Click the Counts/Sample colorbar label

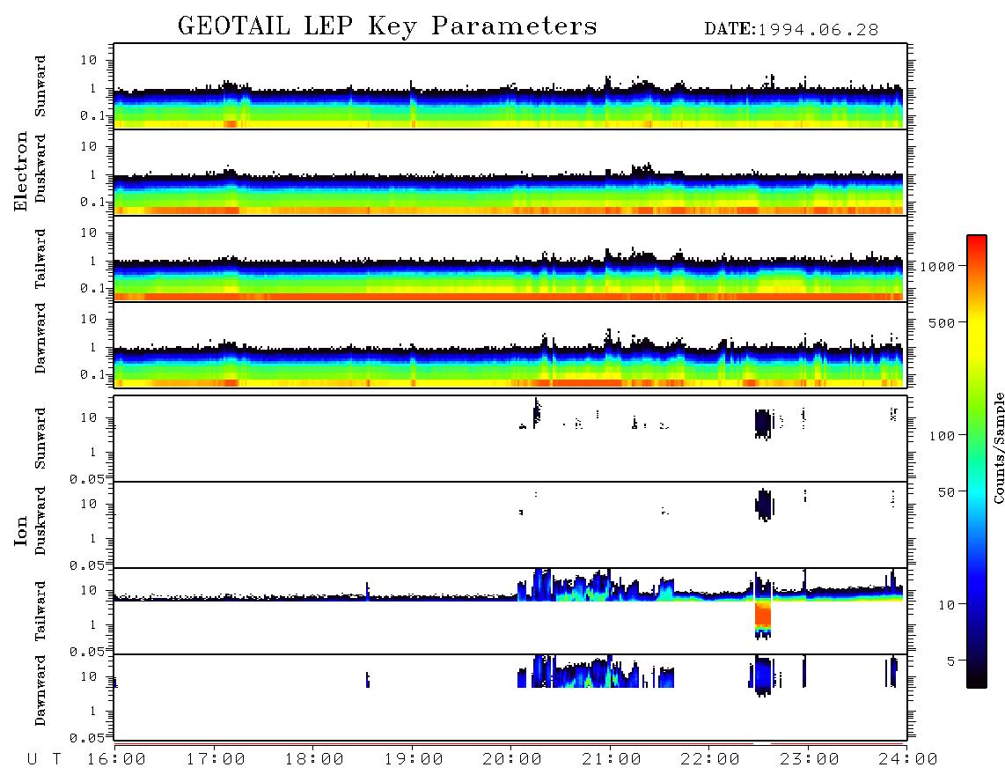998,447
